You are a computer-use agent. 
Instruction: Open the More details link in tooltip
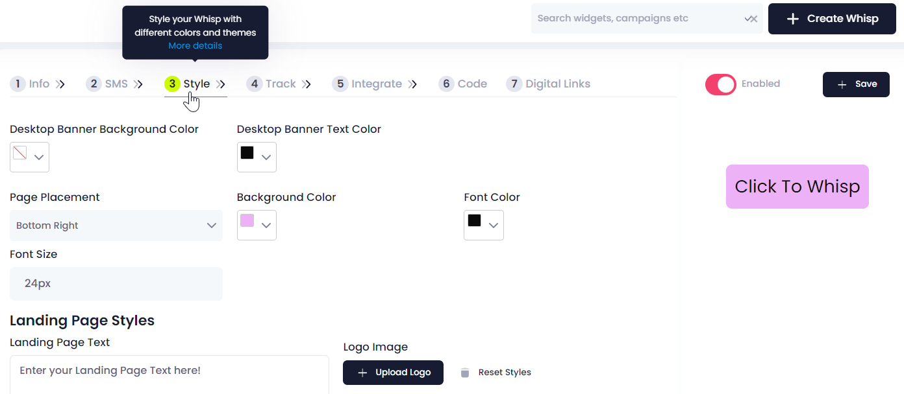coord(195,46)
